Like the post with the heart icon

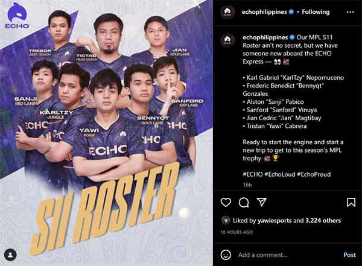pos(226,202)
